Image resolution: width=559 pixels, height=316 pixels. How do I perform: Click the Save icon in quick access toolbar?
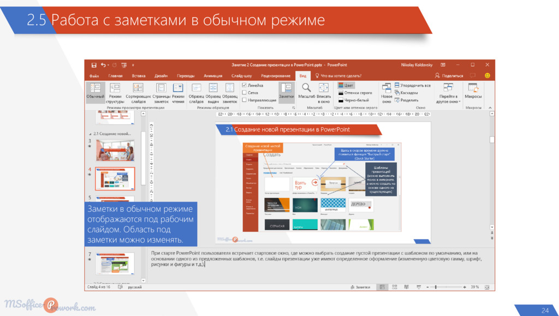tap(94, 65)
